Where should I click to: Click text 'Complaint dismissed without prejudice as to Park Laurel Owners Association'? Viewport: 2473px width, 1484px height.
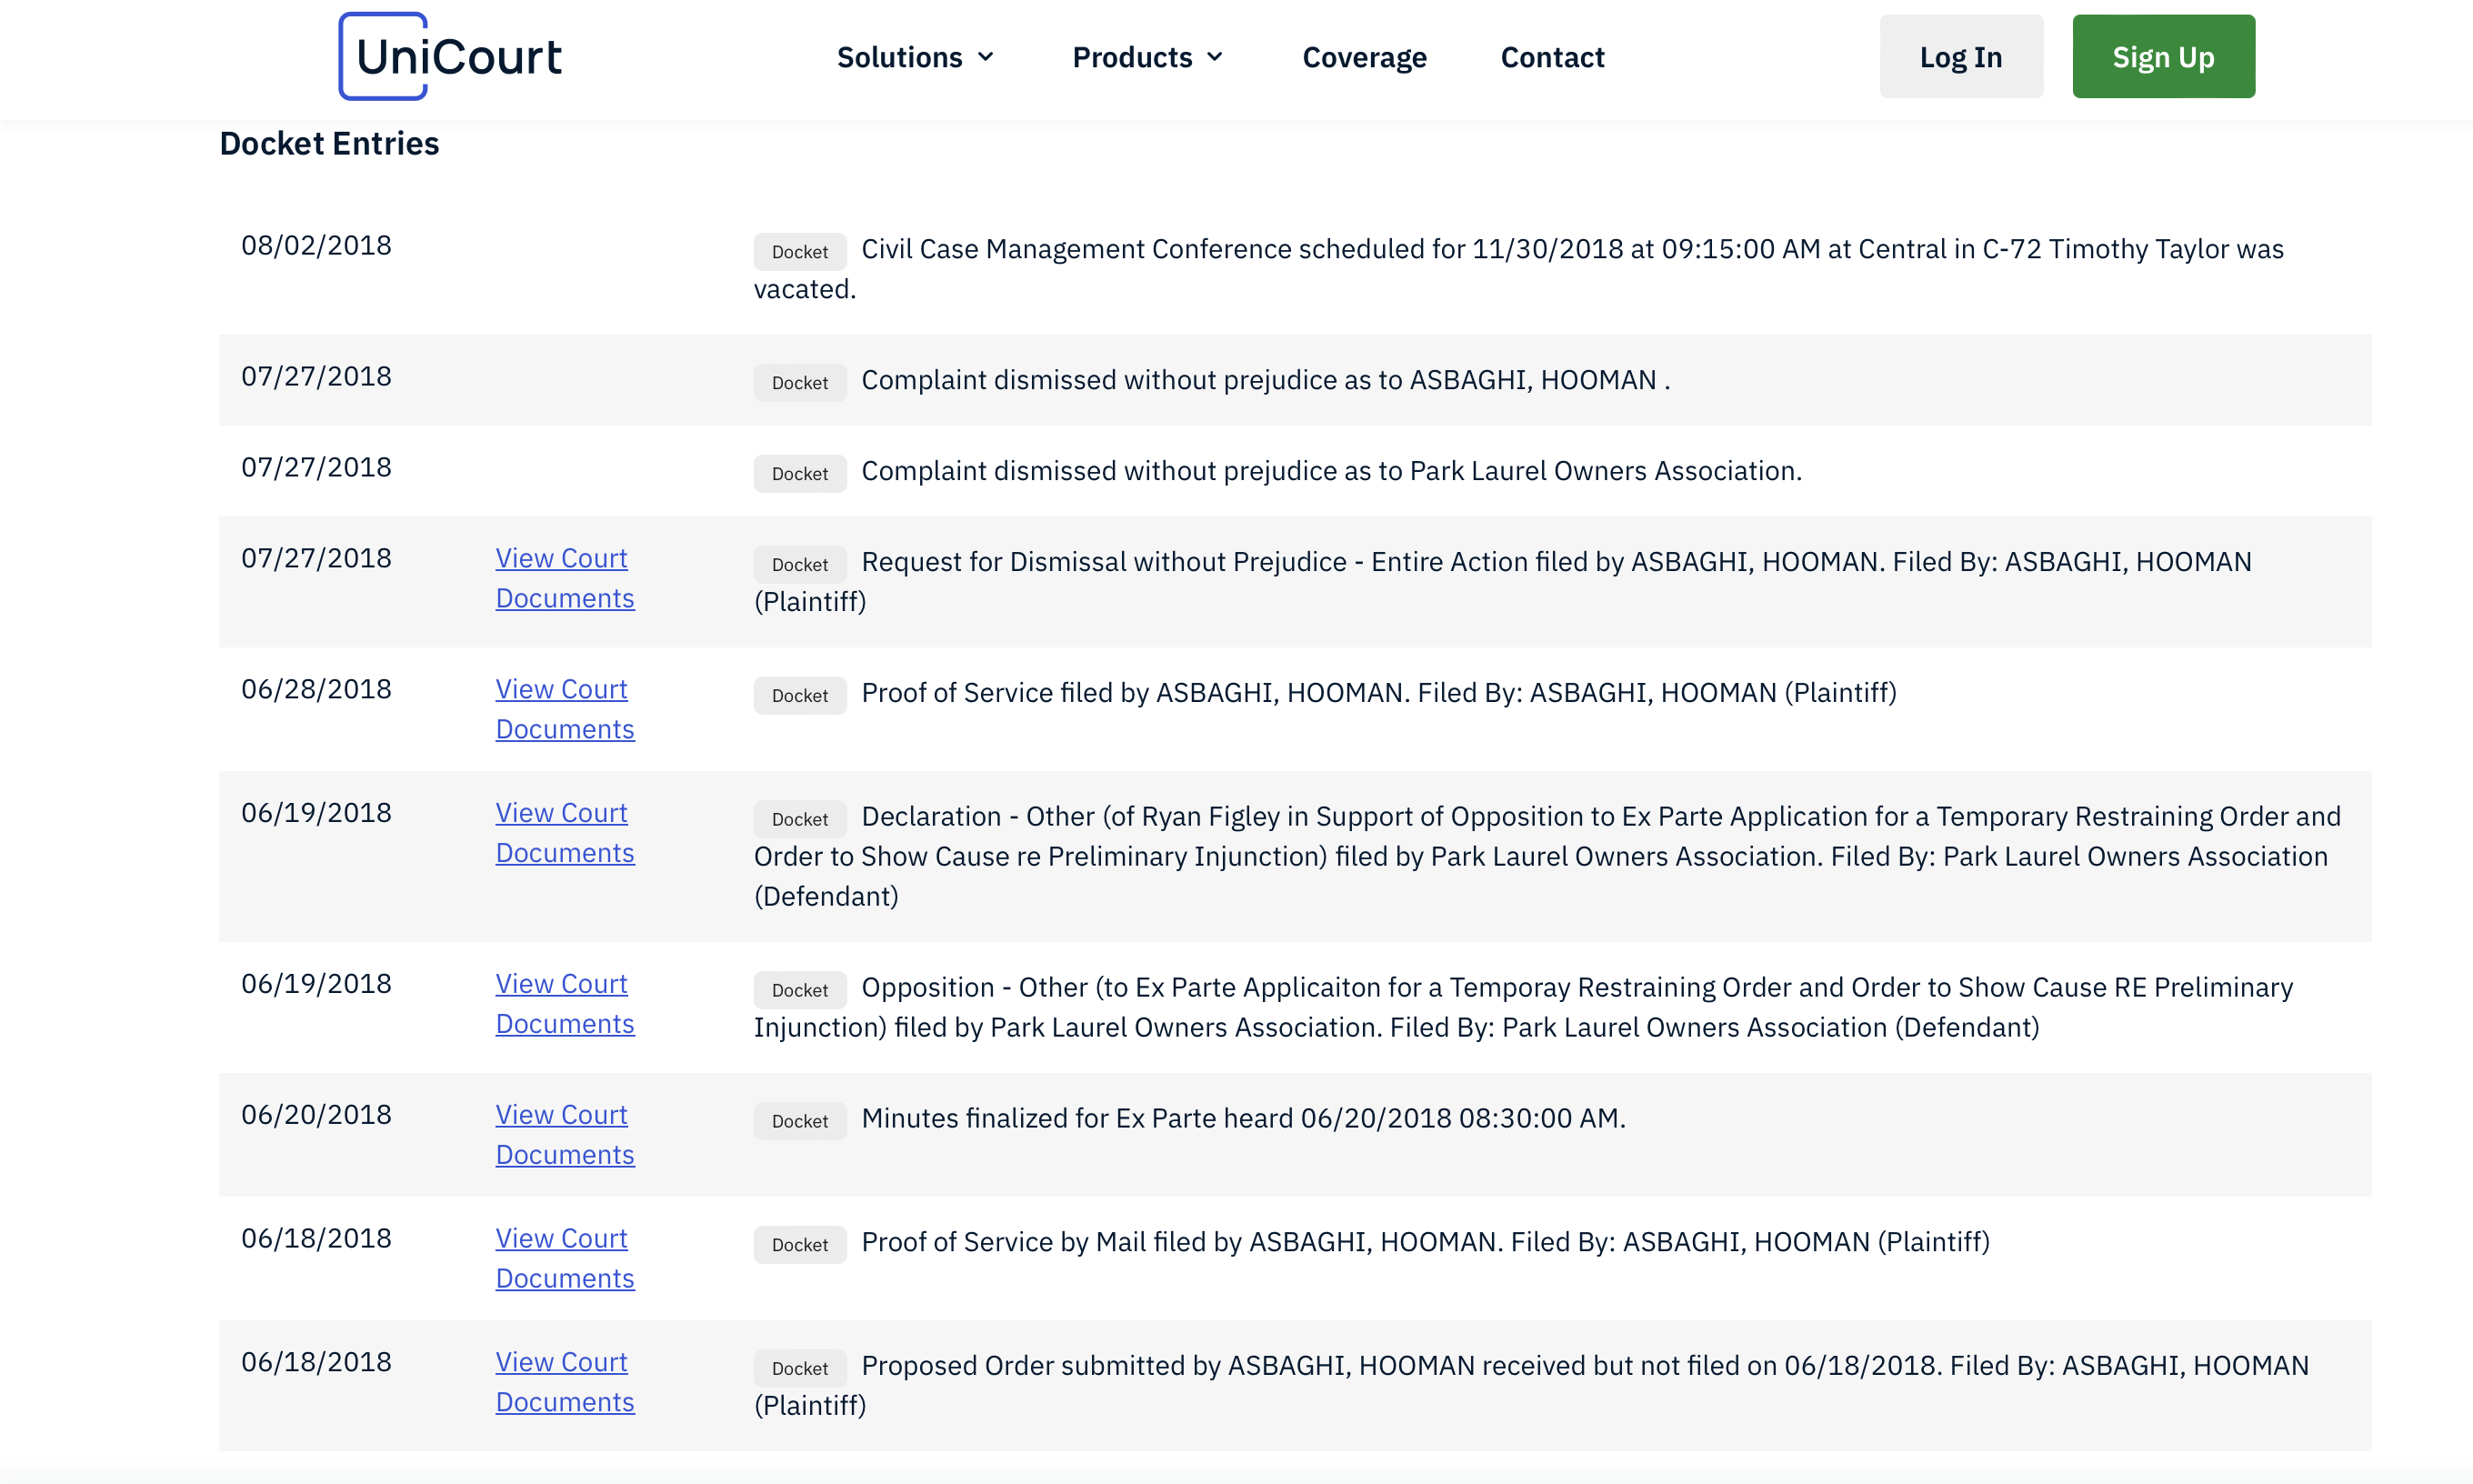[1330, 472]
